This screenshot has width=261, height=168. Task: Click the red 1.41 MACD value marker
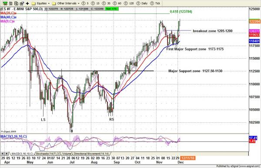point(252,141)
